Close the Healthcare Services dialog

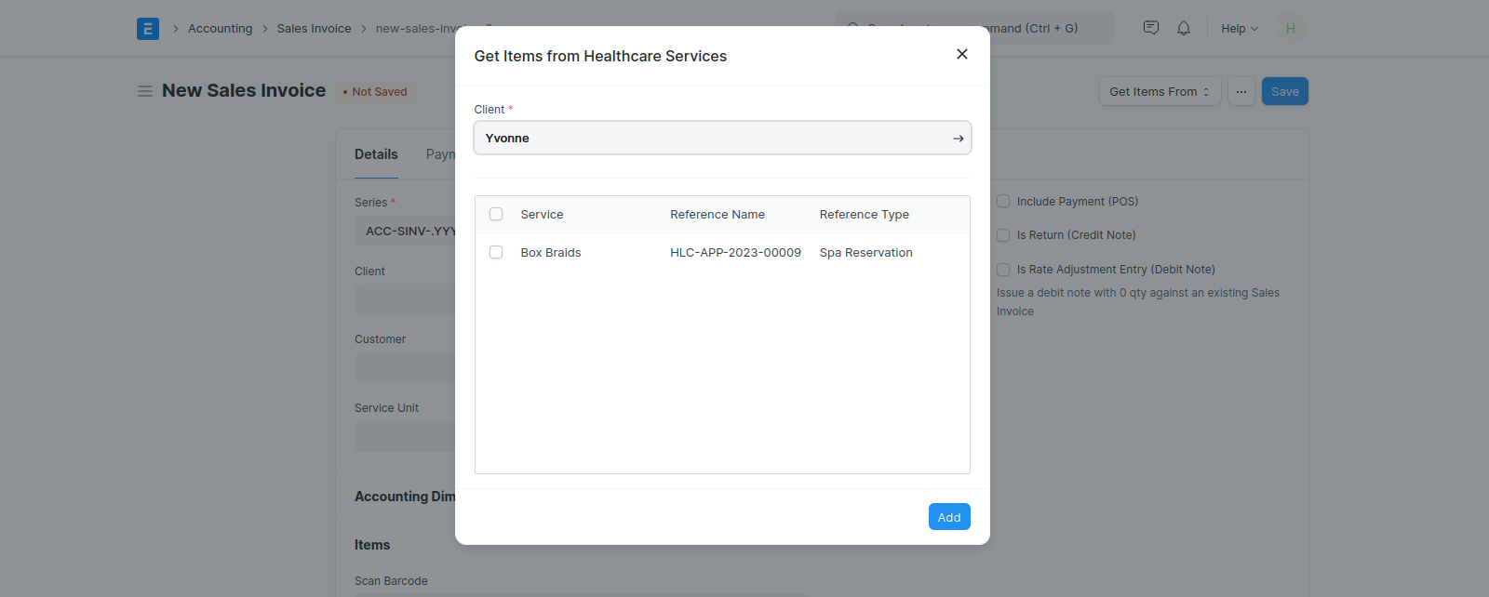[x=962, y=54]
